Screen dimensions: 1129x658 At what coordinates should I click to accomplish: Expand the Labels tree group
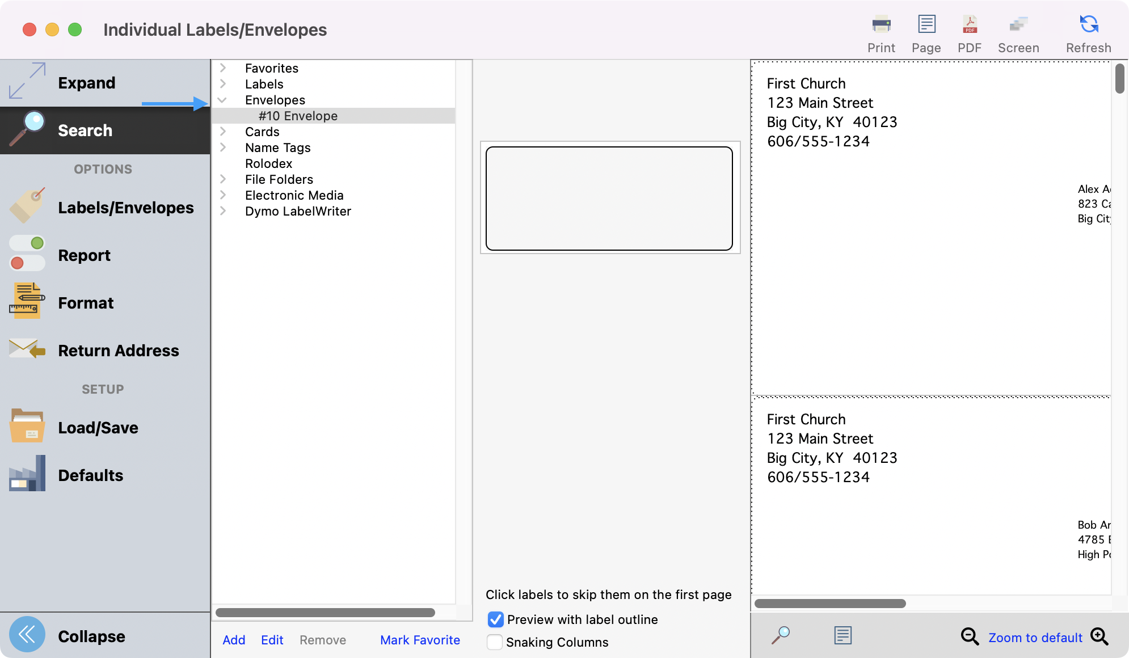222,84
